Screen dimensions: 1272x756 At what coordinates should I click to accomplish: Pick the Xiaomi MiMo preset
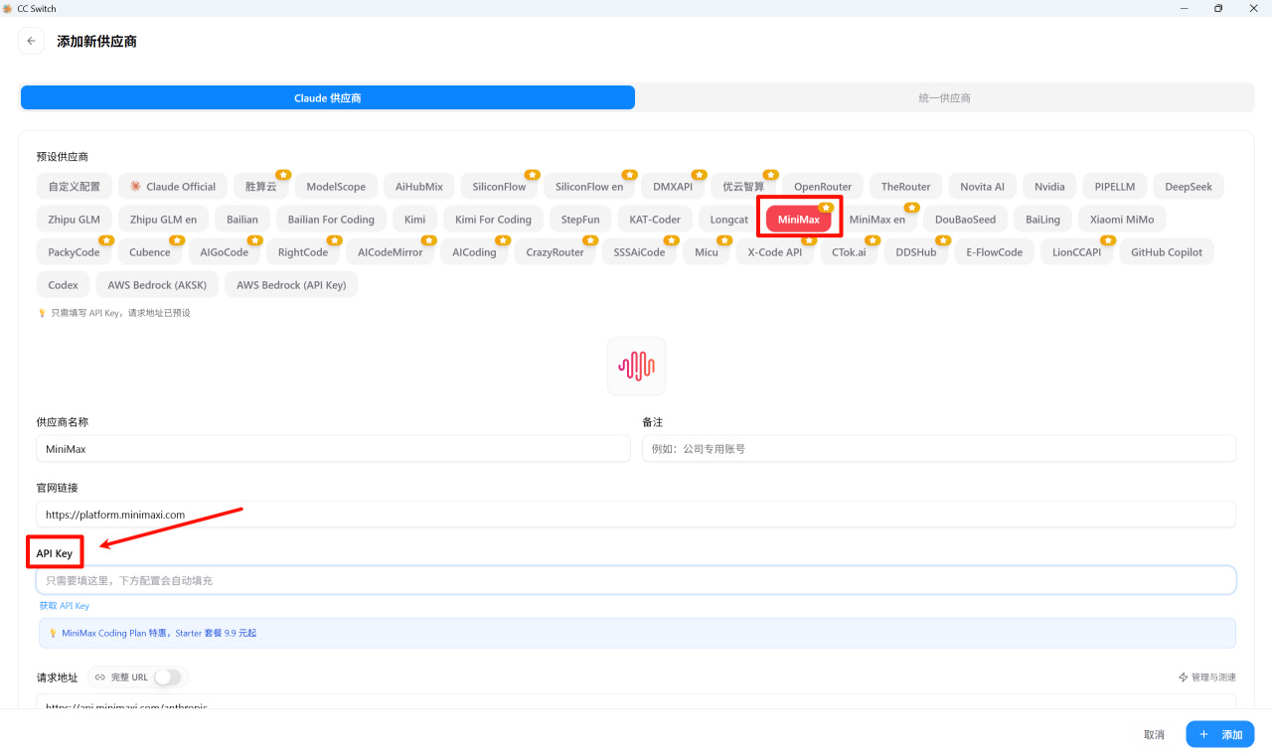(x=1122, y=220)
